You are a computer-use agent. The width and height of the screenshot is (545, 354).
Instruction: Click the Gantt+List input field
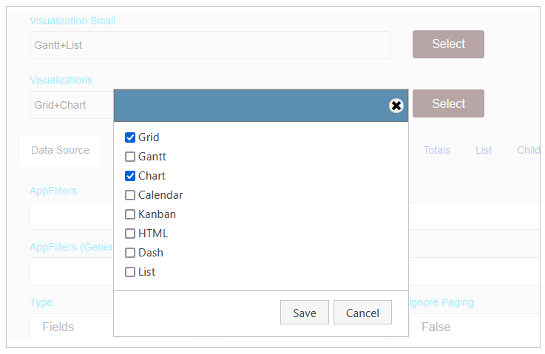(x=209, y=45)
